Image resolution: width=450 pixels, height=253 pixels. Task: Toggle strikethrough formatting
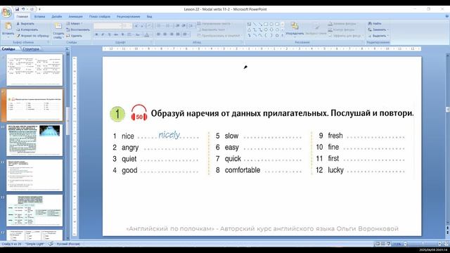[x=115, y=34]
